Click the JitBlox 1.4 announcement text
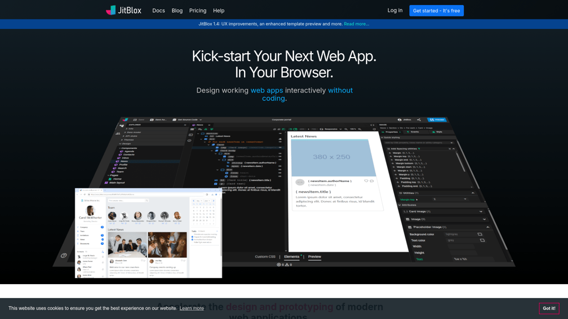 click(271, 24)
